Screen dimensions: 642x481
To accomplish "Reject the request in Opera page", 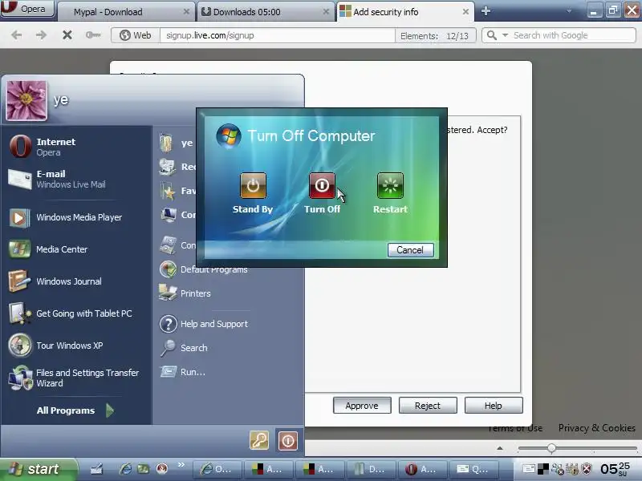I will click(x=428, y=406).
